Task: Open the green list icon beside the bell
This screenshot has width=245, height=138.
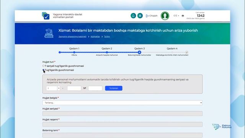Action: point(140,16)
